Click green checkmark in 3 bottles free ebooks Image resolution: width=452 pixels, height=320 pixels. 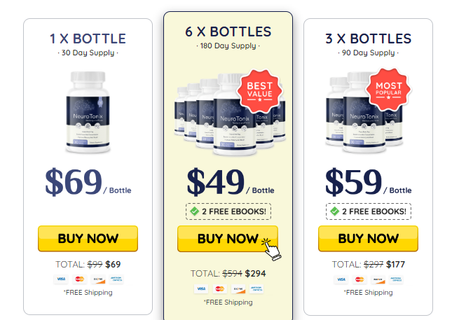(x=336, y=211)
